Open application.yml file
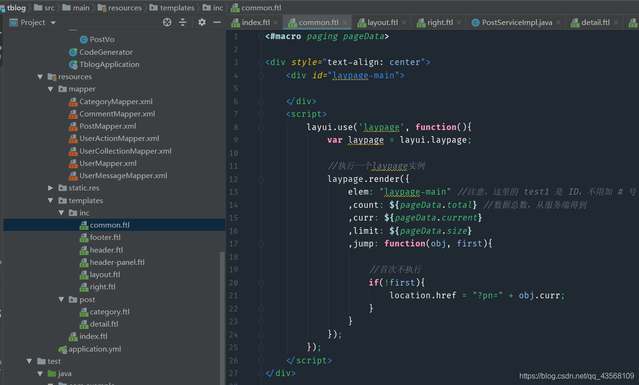 point(89,349)
